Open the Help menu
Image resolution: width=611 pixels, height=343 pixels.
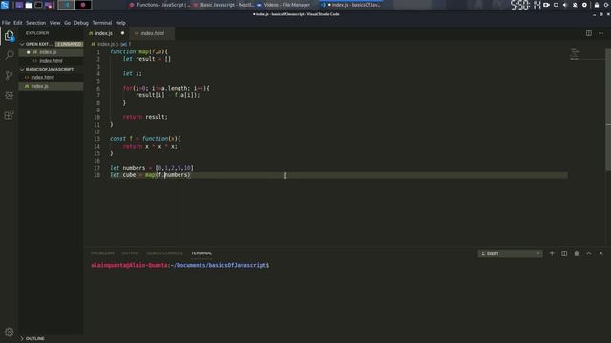coord(120,23)
